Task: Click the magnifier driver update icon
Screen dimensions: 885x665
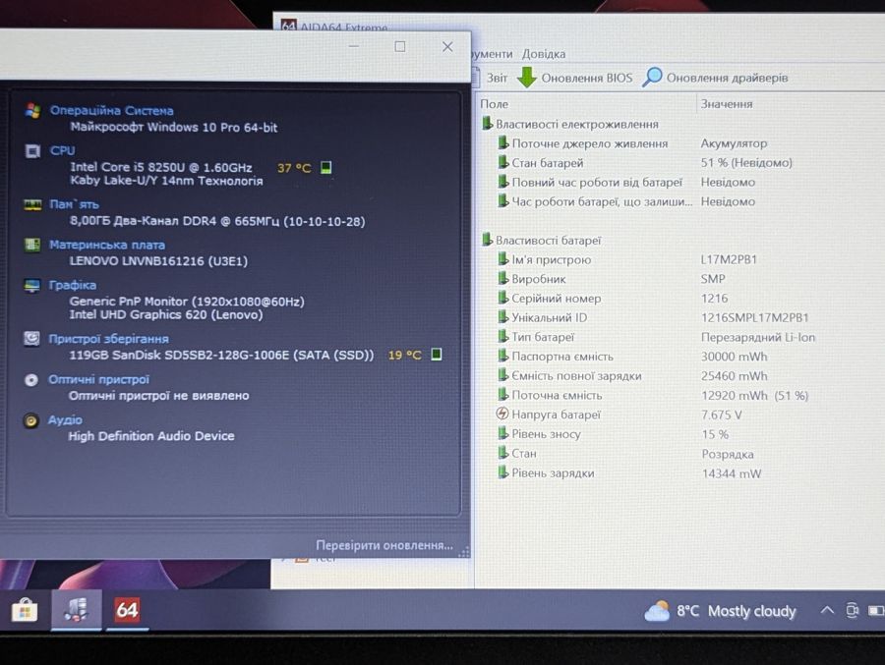Action: (x=652, y=78)
